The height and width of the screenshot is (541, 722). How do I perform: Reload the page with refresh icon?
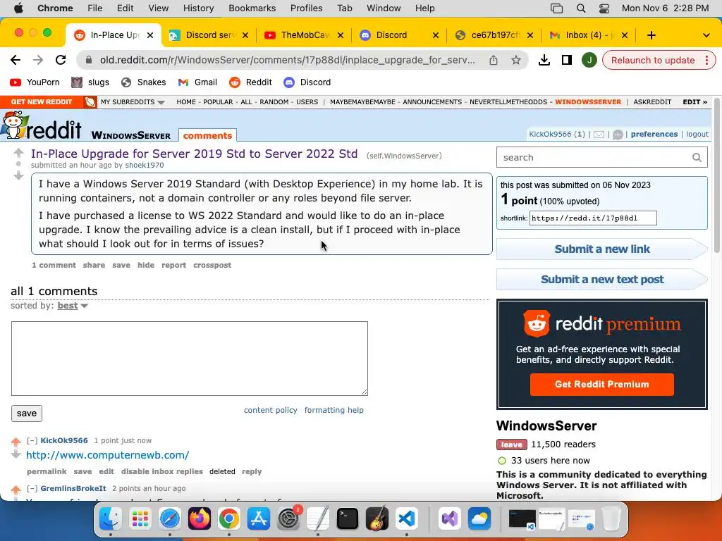(61, 60)
